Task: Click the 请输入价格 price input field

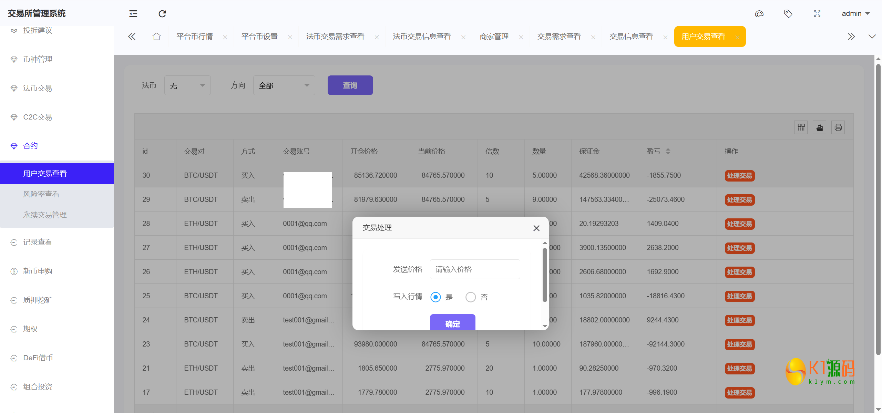Action: point(474,269)
